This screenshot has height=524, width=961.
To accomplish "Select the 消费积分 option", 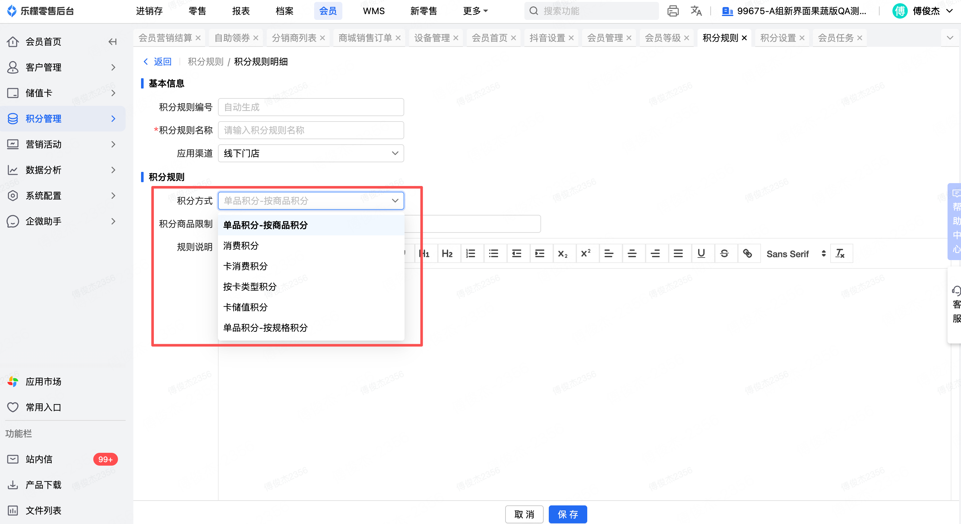I will 241,246.
